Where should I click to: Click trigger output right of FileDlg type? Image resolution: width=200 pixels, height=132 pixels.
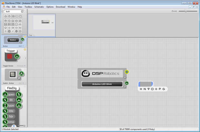(x=19, y=105)
